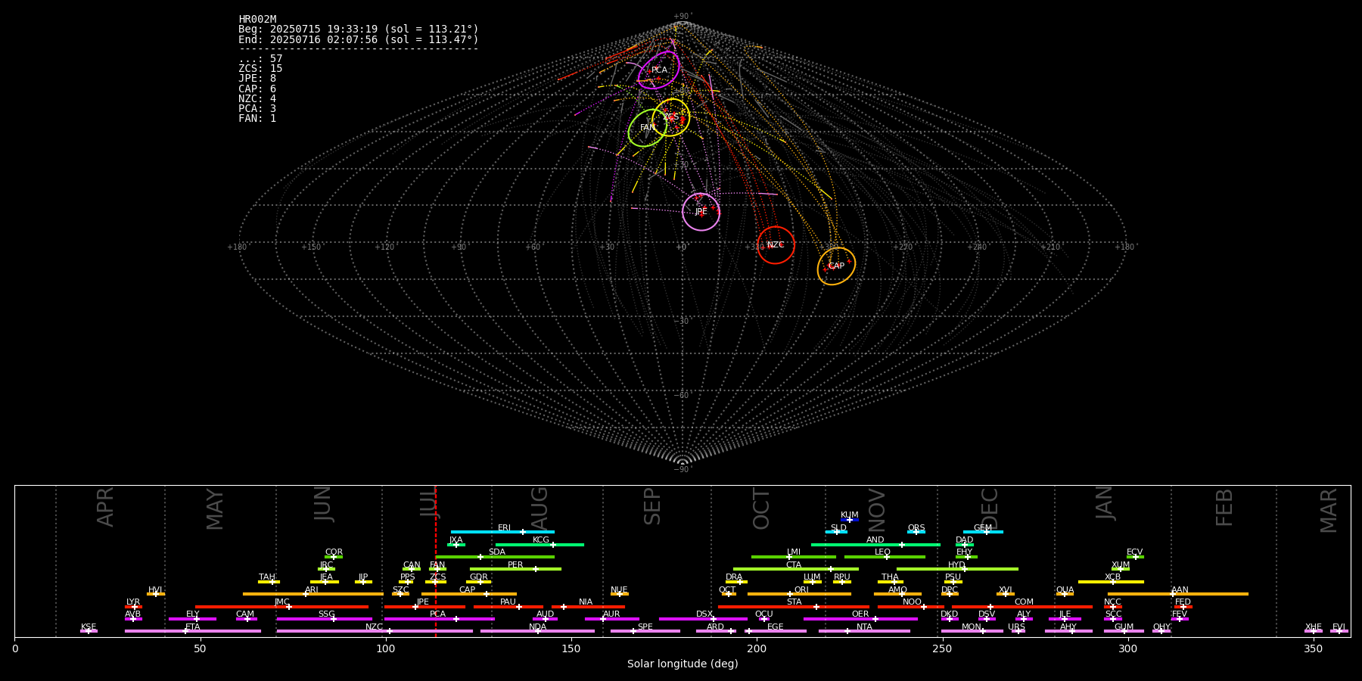Screen dimensions: 1362x681
Task: Click the NTA shower bar in timeline
Action: 864,631
